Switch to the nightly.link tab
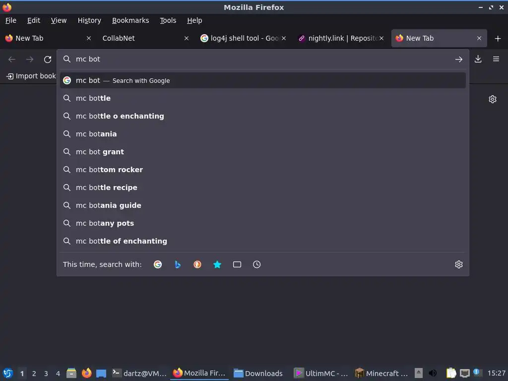 pos(341,38)
